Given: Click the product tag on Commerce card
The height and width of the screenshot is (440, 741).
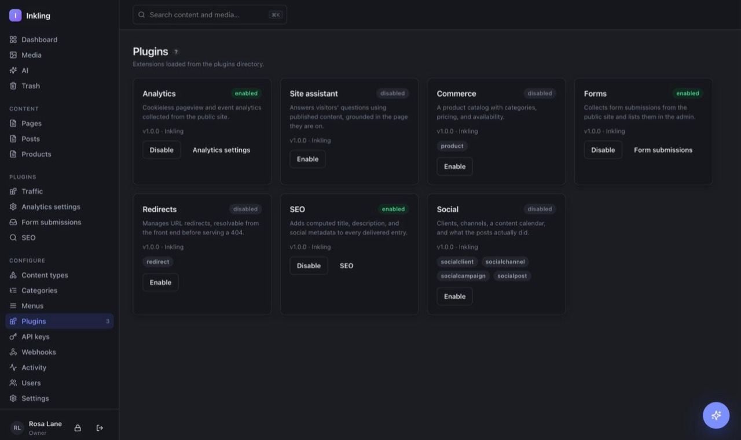Looking at the screenshot, I should [x=452, y=146].
